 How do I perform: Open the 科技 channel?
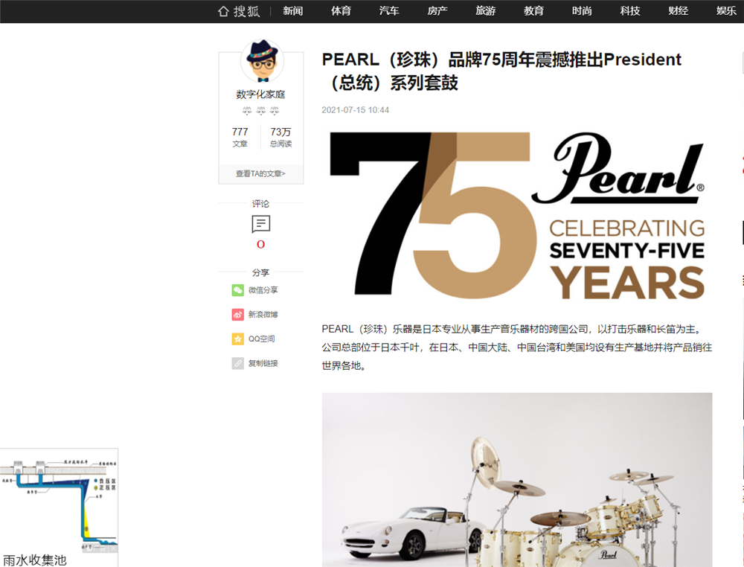click(x=630, y=11)
